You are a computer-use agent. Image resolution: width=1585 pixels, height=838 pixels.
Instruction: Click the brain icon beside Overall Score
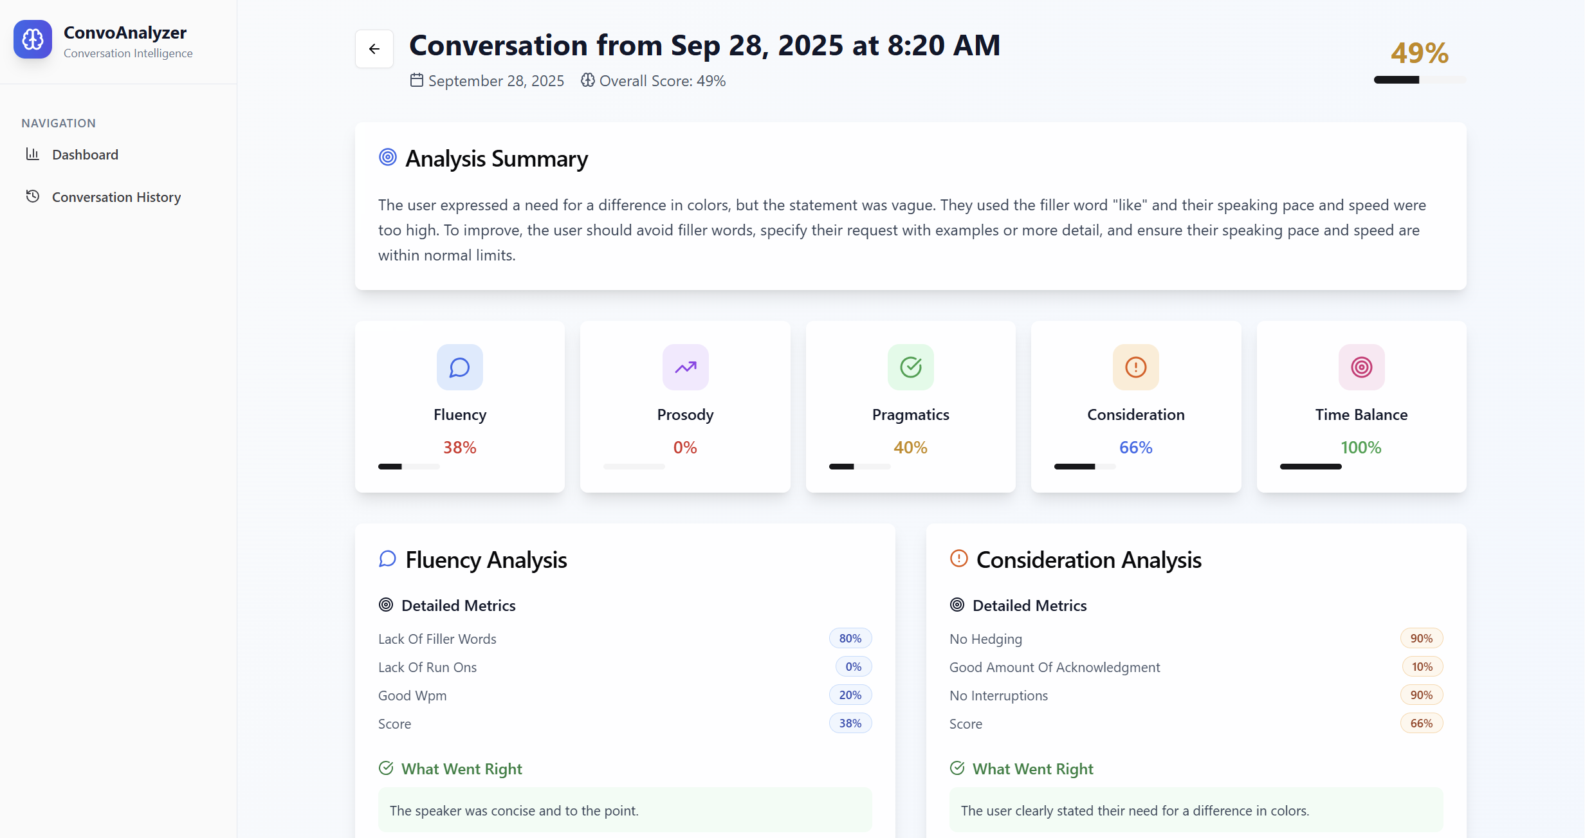point(587,80)
